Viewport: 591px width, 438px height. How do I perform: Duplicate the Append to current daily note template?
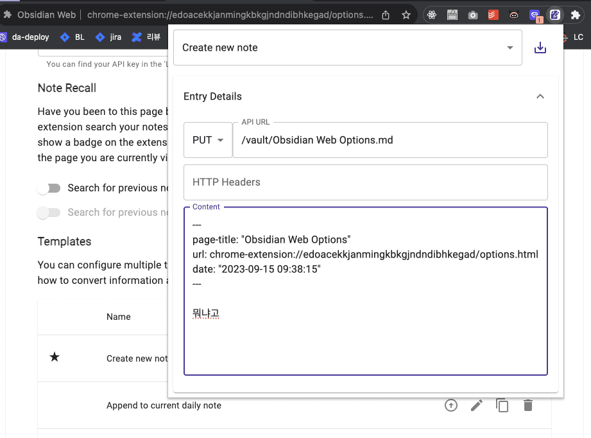[502, 405]
